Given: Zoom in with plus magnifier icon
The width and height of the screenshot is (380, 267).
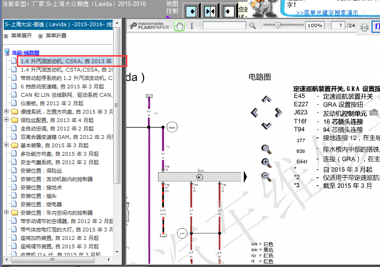Looking at the screenshot, I should pyautogui.click(x=266, y=163).
